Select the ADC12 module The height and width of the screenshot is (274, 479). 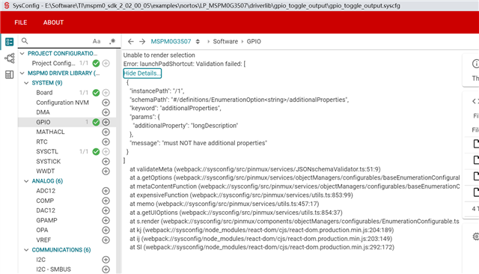pyautogui.click(x=46, y=191)
